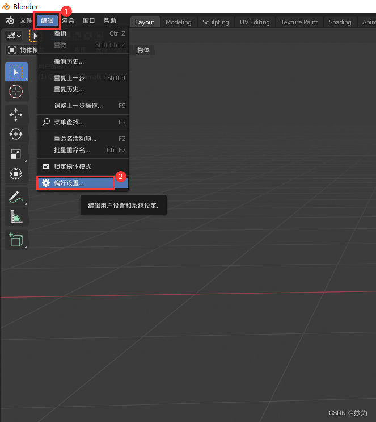Switch to the UV Editing workspace tab
This screenshot has height=422, width=376.
[255, 22]
